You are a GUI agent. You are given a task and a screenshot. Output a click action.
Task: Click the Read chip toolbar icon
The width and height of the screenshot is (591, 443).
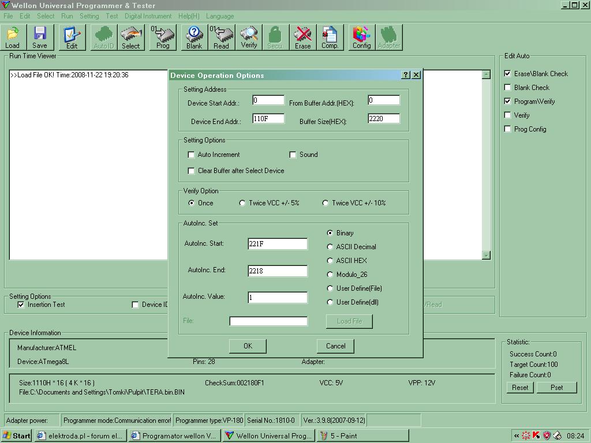[221, 37]
